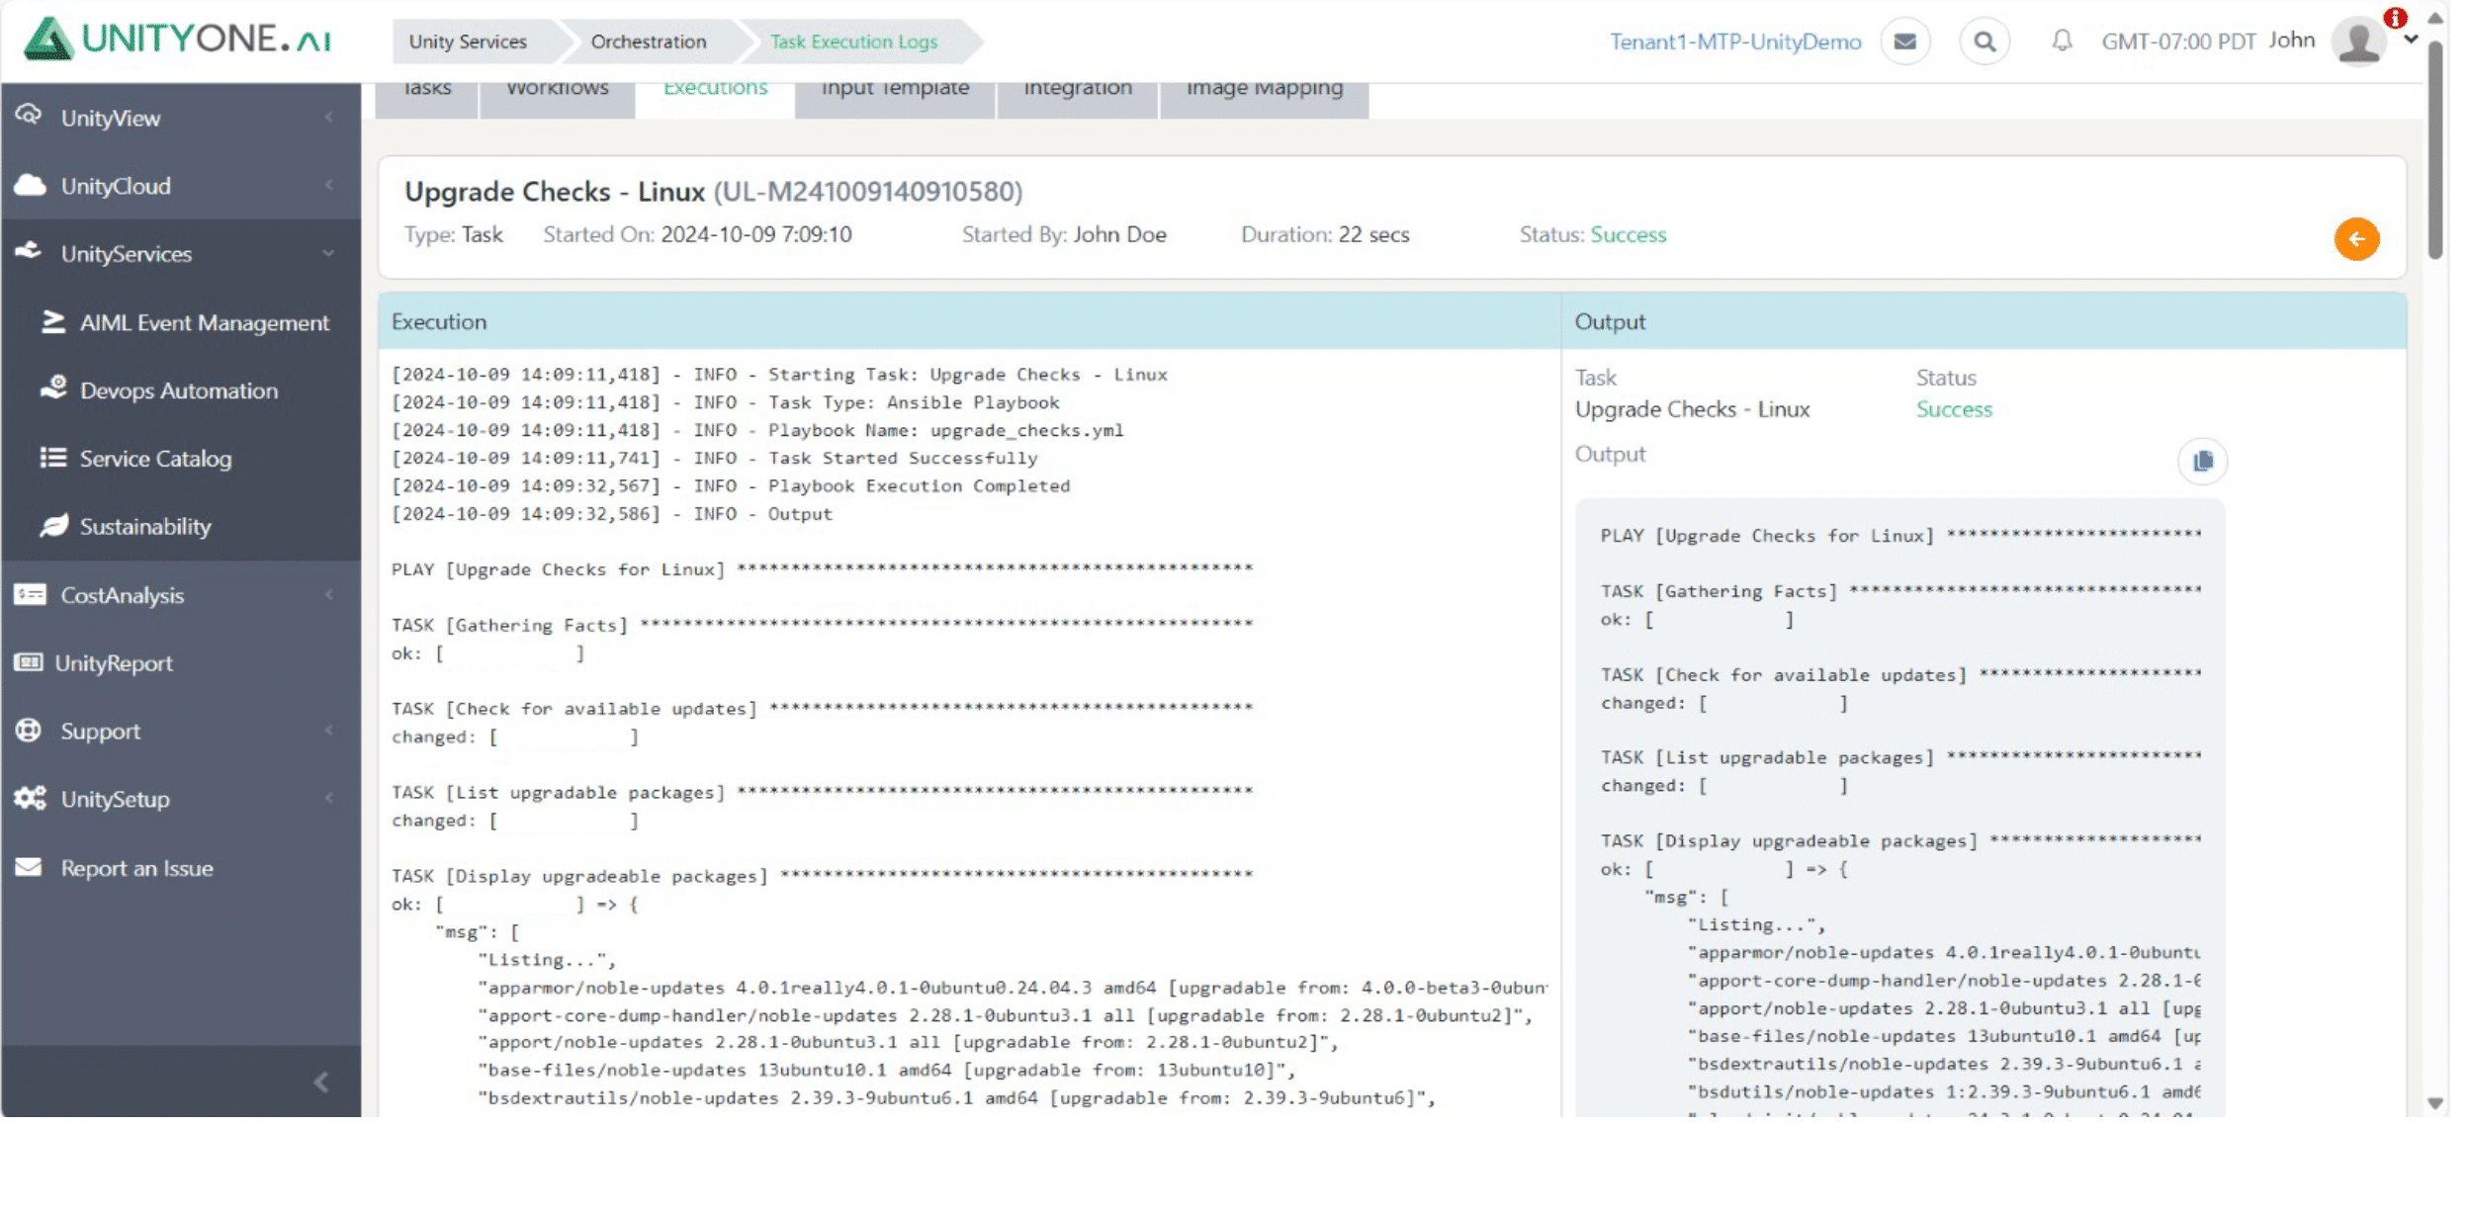This screenshot has height=1213, width=2472.
Task: Go to Orchestration breadcrumb
Action: click(649, 42)
